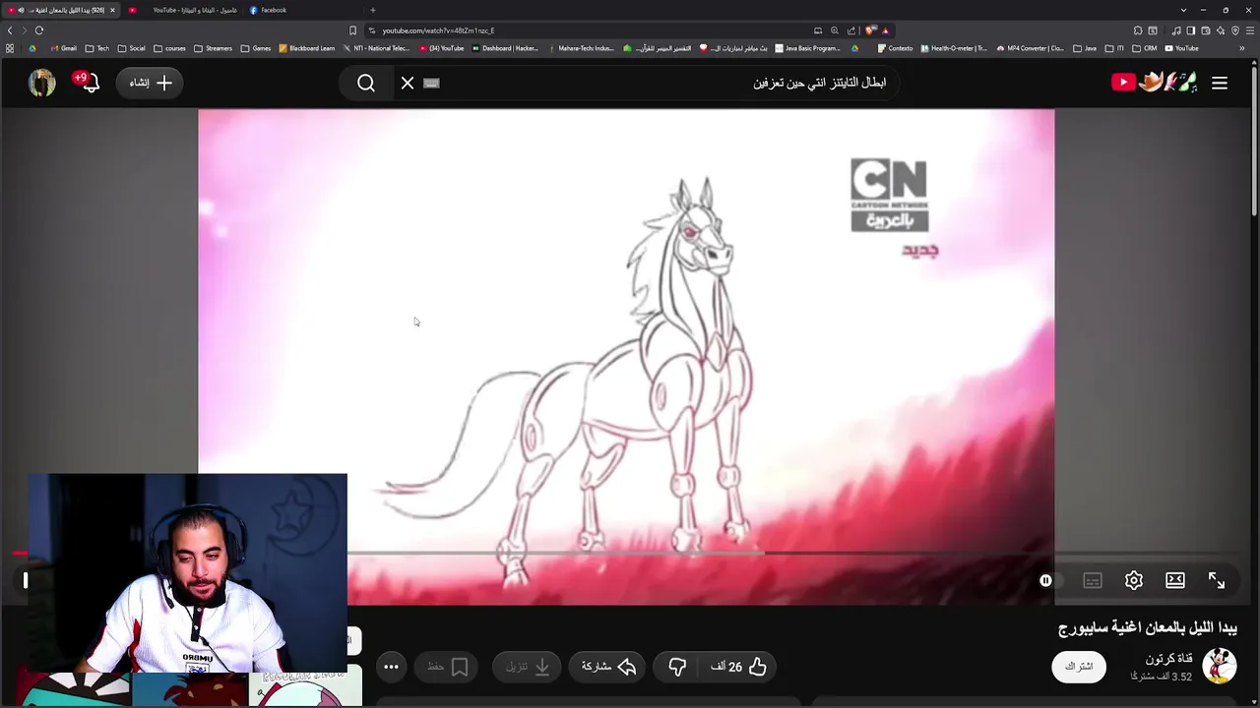This screenshot has width=1260, height=708.
Task: Open tab search dropdown chevron
Action: (x=1184, y=10)
